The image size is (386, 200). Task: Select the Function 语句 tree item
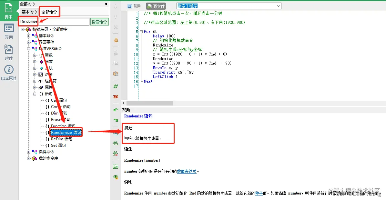coord(63,126)
